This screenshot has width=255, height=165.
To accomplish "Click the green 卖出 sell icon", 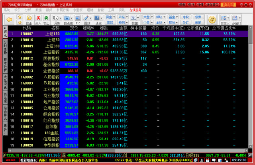I will 46,18.
